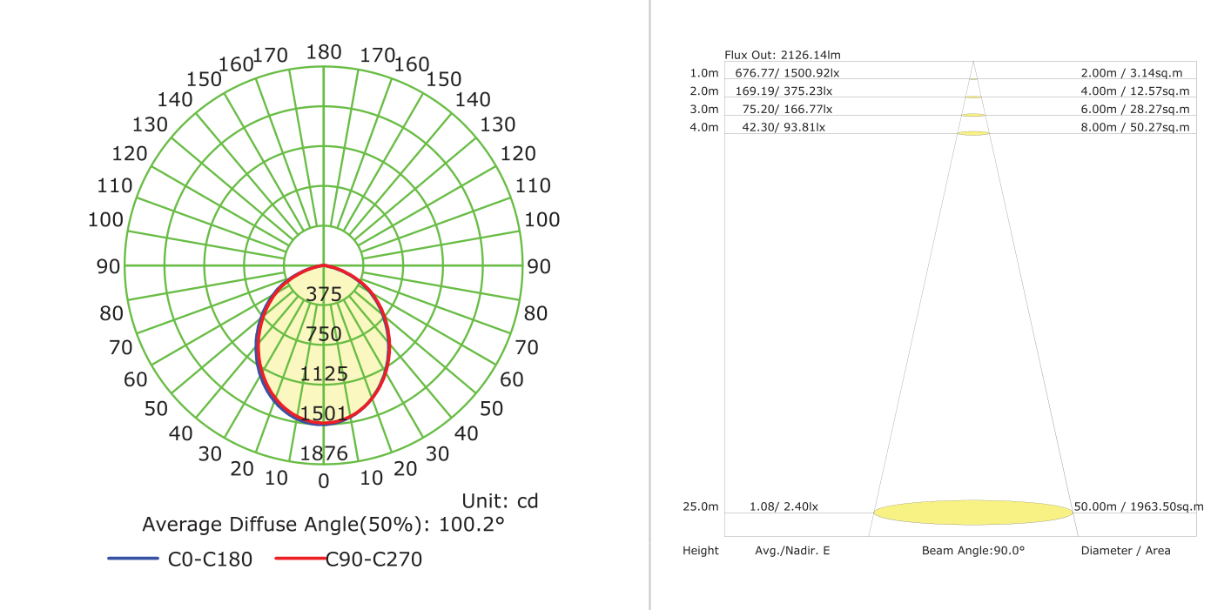The height and width of the screenshot is (610, 1231).
Task: Click the Flux Out: 2126.14lm text
Action: 783,55
